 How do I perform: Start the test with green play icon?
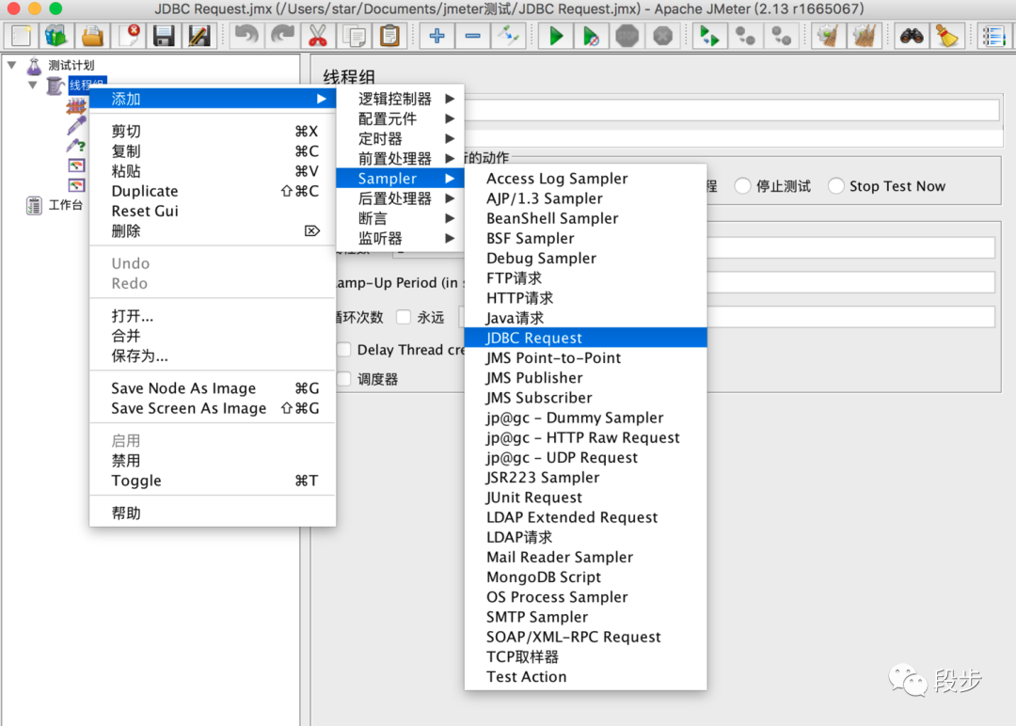(x=555, y=36)
